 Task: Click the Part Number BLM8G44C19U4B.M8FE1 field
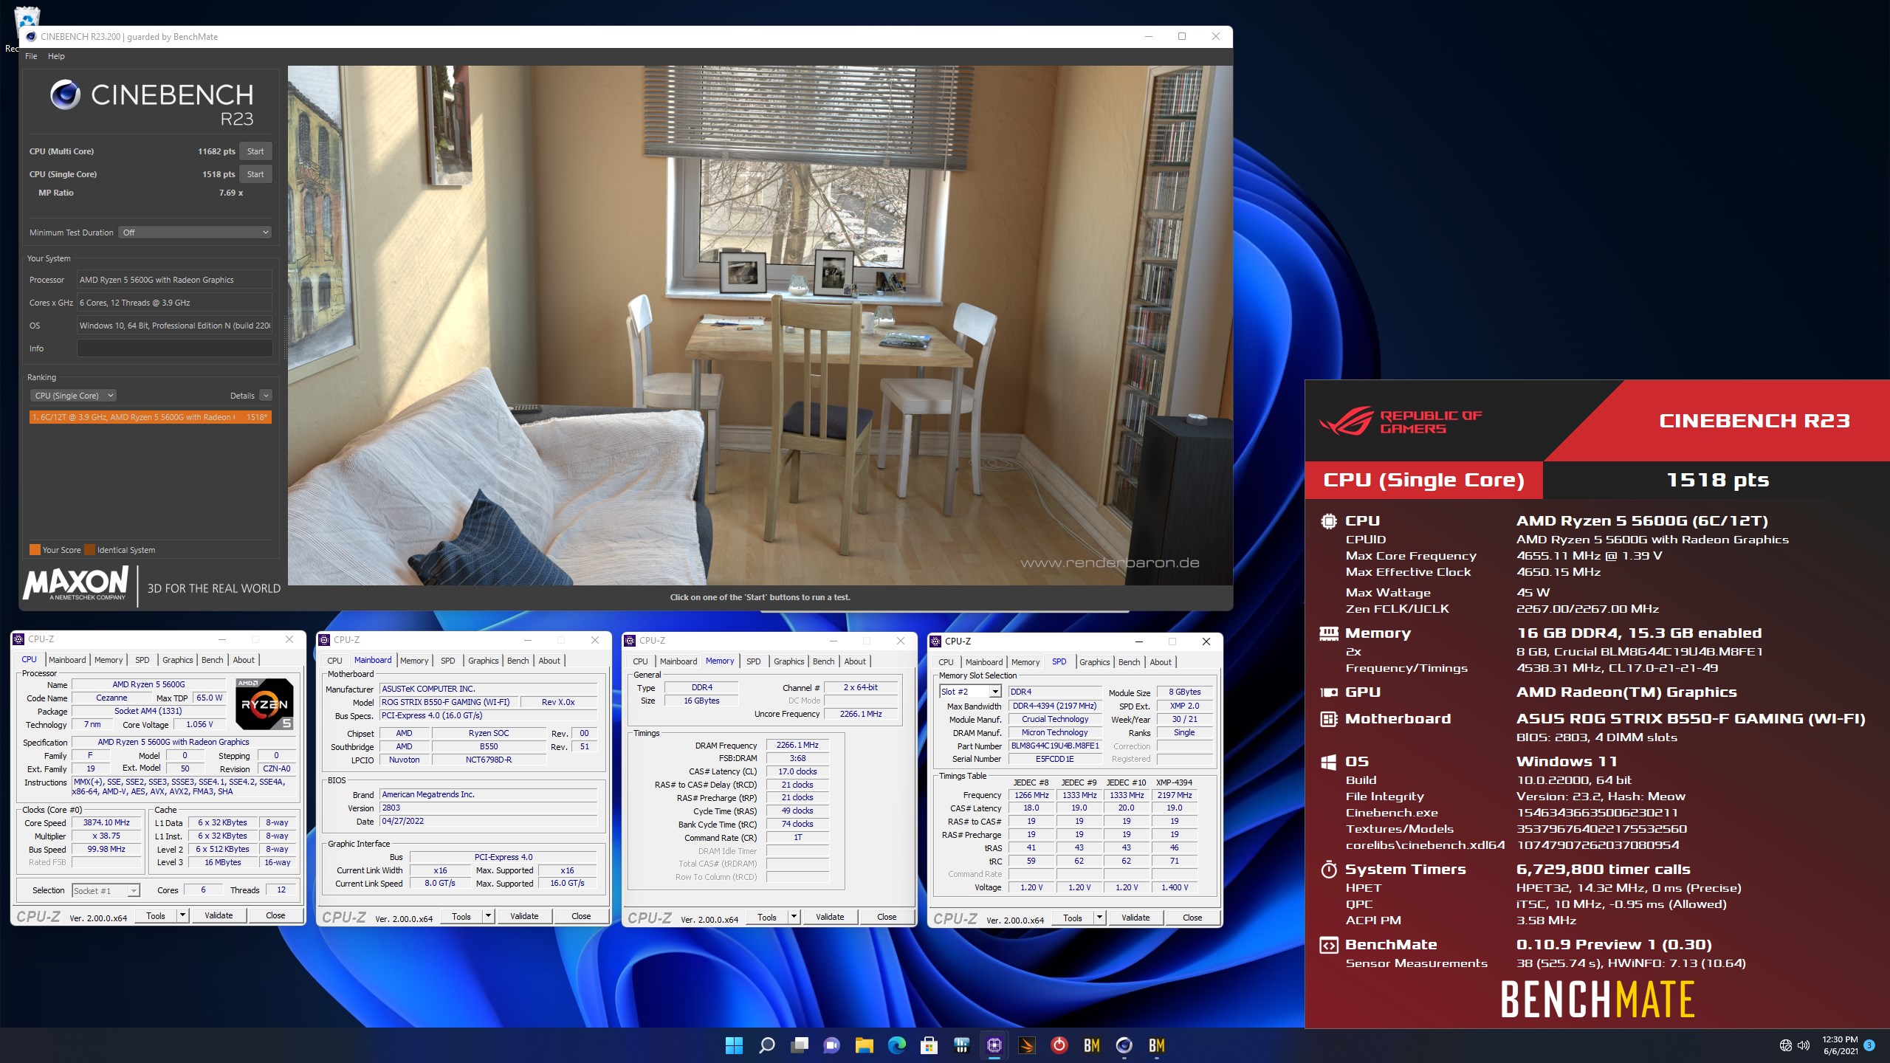pos(1055,746)
